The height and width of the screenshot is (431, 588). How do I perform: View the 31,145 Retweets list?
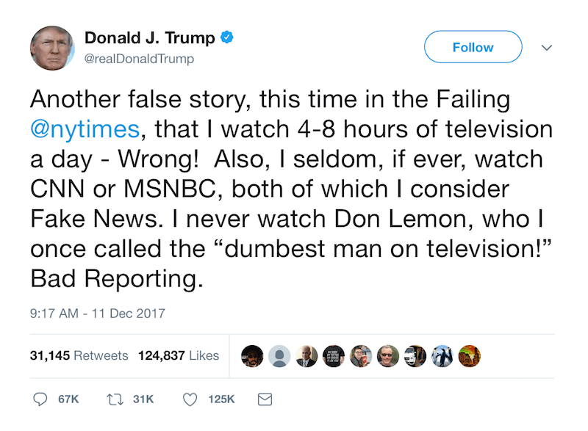79,355
